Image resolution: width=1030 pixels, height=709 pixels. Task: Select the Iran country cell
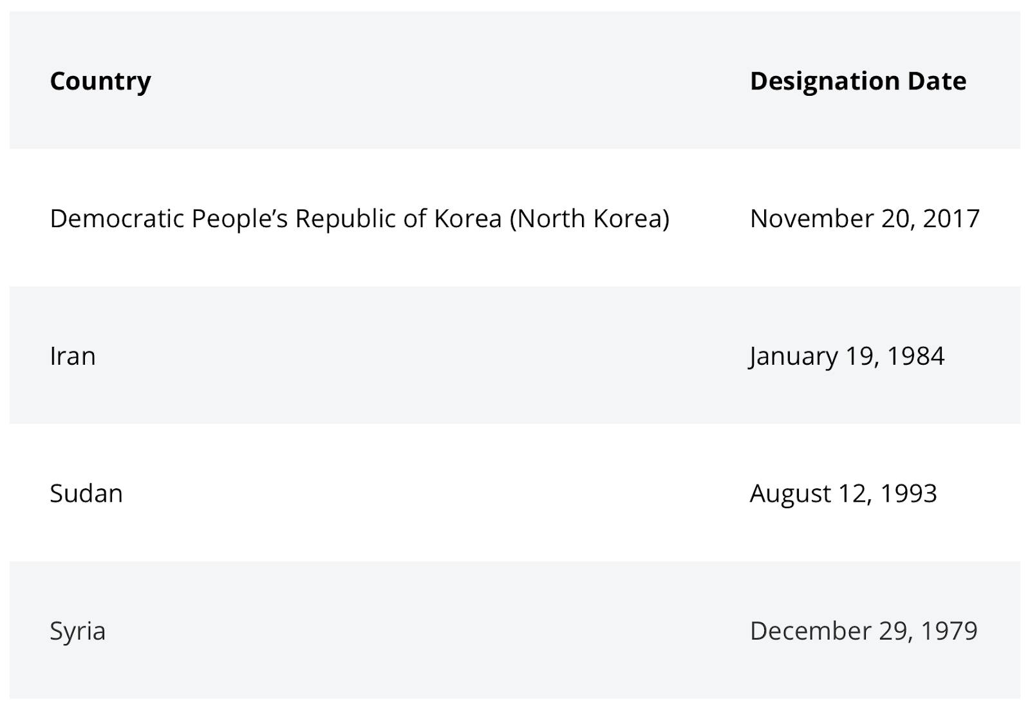(x=73, y=356)
